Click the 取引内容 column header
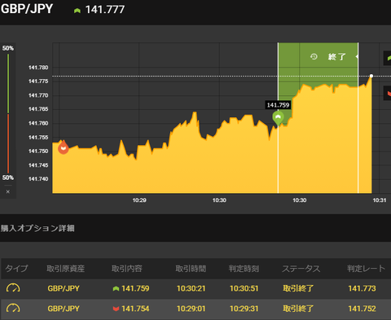391x320 pixels. pyautogui.click(x=127, y=269)
